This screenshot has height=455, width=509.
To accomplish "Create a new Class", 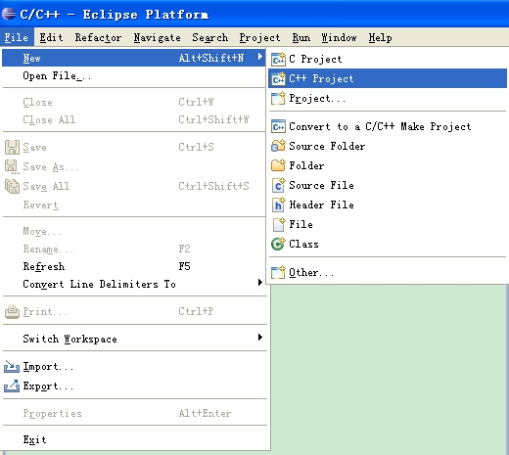I will (388, 244).
